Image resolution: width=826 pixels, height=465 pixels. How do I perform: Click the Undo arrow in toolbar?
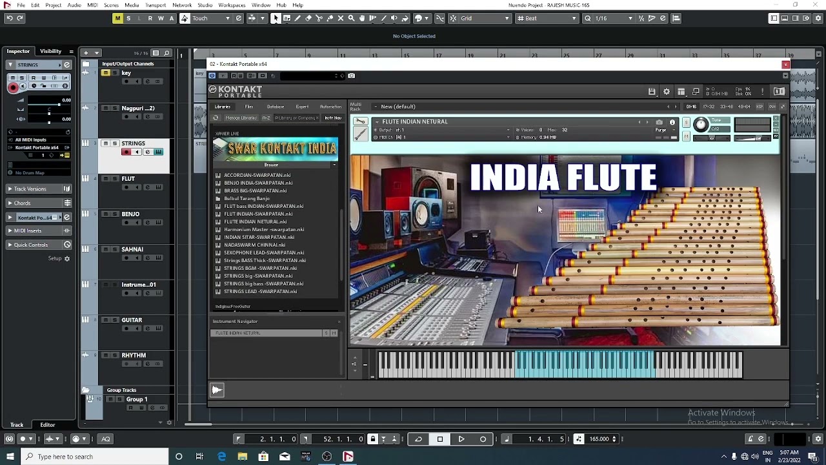(10, 18)
